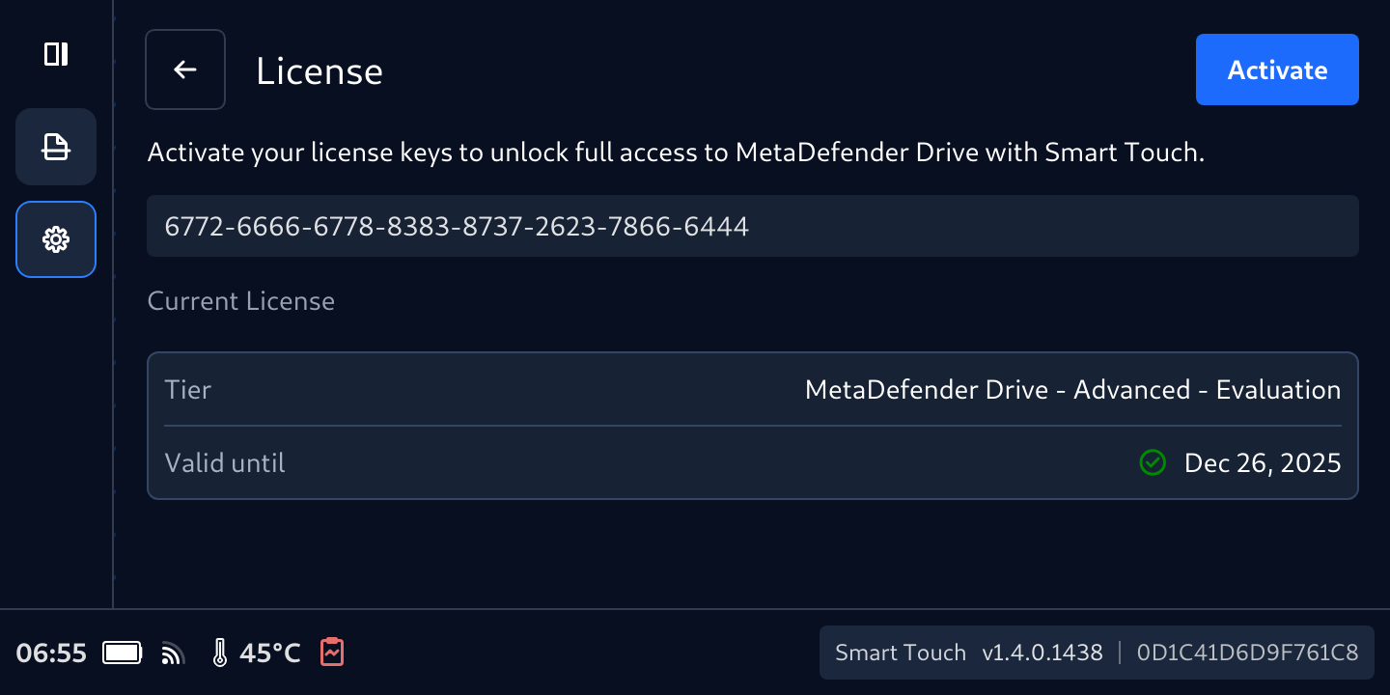
Task: Click the Tier row label
Action: (x=188, y=390)
